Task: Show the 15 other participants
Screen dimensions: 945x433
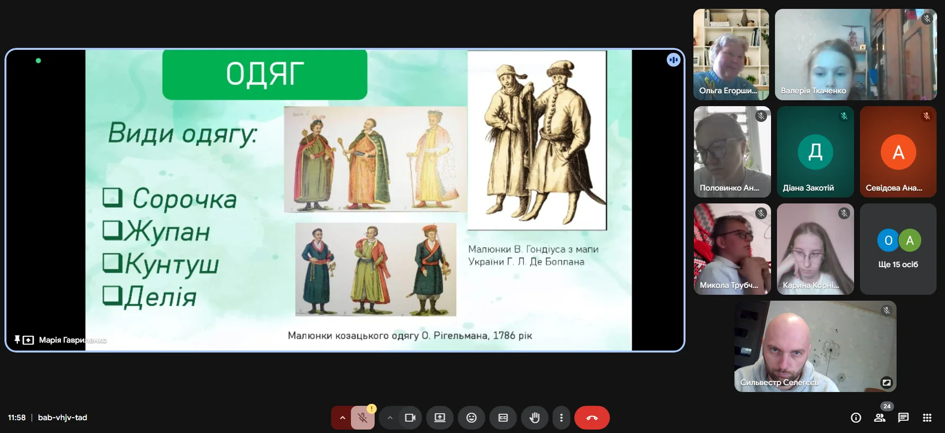Action: click(898, 249)
